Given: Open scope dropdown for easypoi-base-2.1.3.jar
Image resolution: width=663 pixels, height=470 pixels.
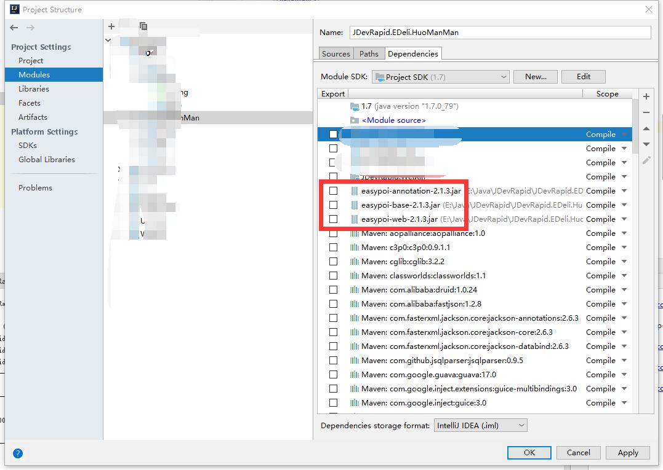Looking at the screenshot, I should 624,205.
